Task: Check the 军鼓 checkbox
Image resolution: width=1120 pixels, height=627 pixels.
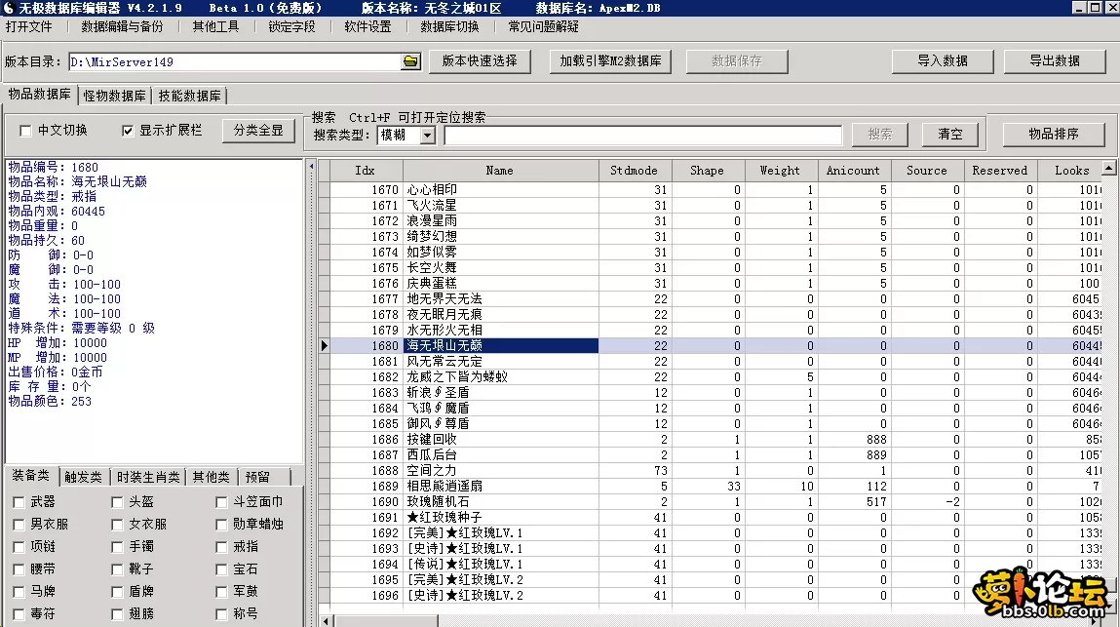Action: 221,592
